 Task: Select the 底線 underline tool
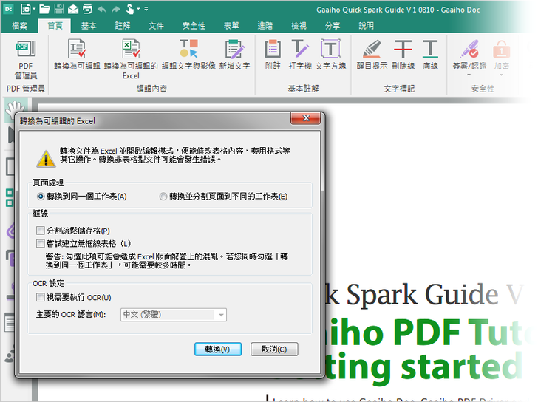pos(430,55)
